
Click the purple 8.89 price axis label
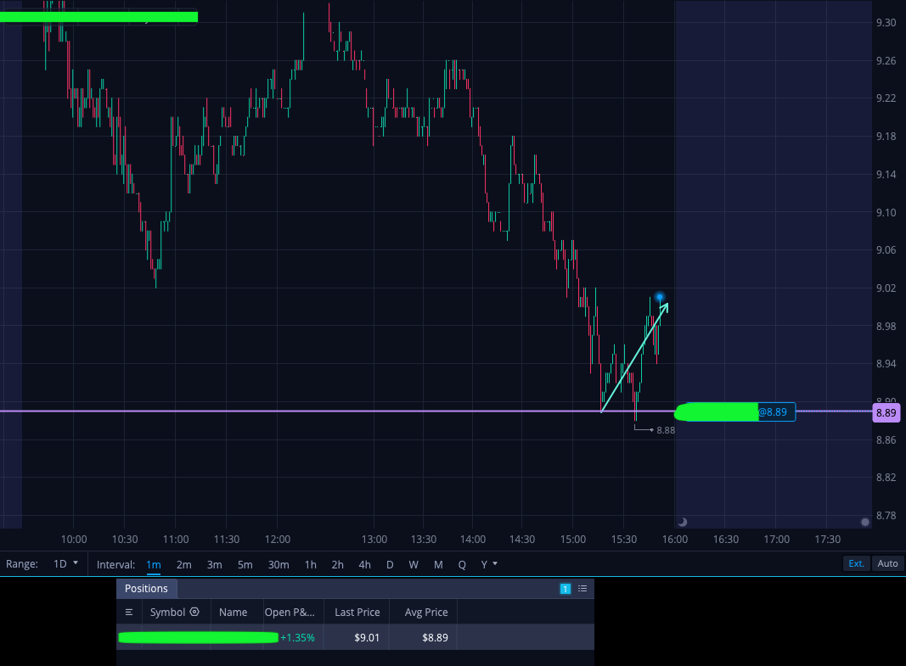pyautogui.click(x=886, y=412)
